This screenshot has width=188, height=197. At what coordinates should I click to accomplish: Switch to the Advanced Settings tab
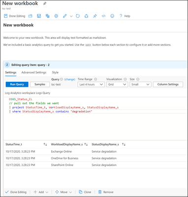coord(34,72)
